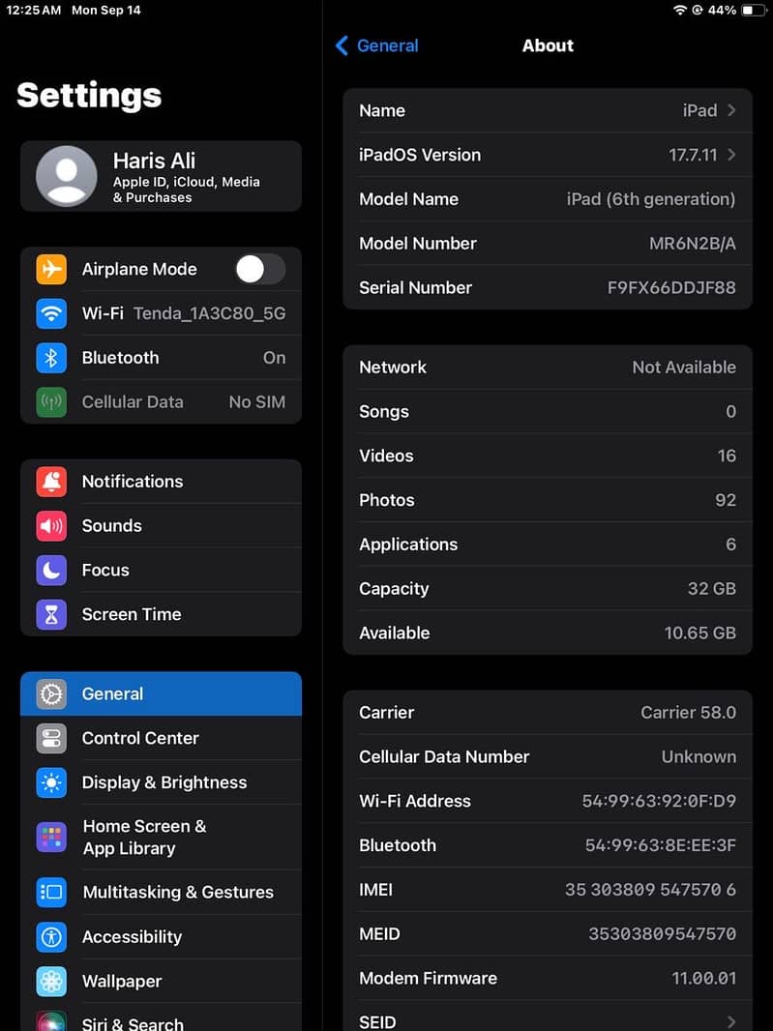Go back to General

coord(377,45)
